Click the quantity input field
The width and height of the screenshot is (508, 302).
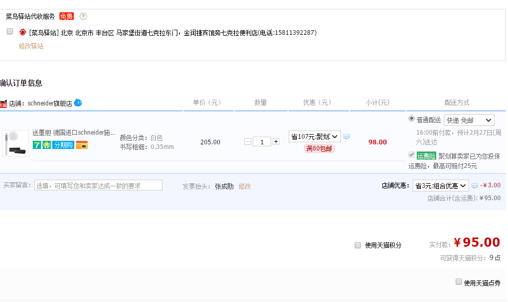262,142
